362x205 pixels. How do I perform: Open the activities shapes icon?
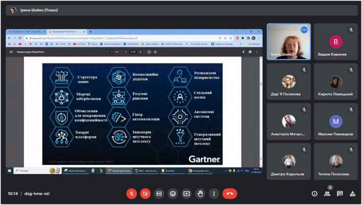353,194
